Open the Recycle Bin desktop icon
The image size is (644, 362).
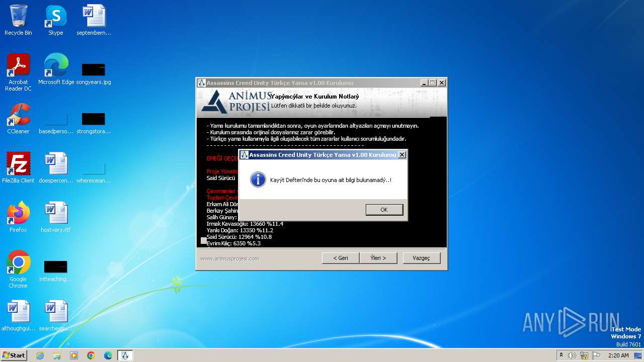click(18, 20)
